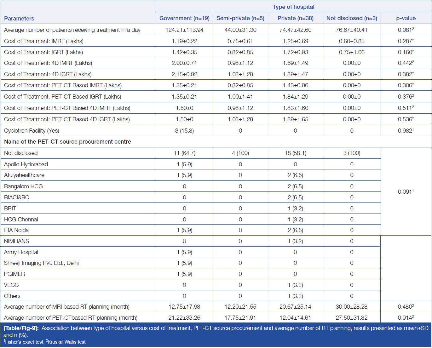Click the "Private (n=38)" column header
432x348 pixels.
coord(295,18)
